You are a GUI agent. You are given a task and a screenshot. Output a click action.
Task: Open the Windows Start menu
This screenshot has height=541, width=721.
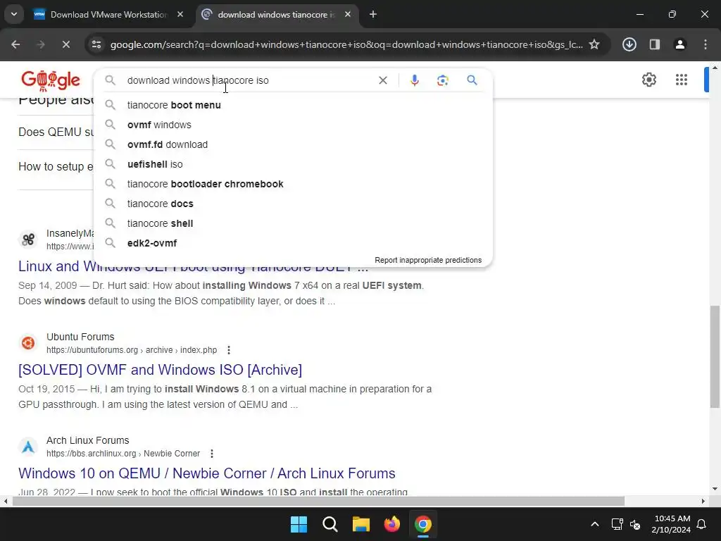coord(299,524)
